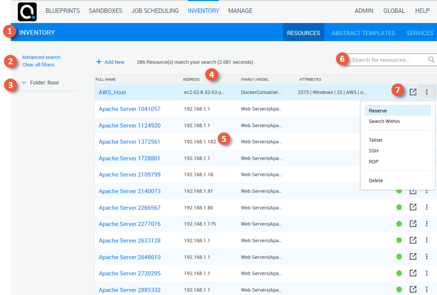
Task: Click three-dot menu for AWS_Host row
Action: (x=427, y=92)
